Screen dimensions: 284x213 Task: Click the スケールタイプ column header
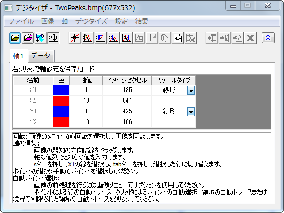[173, 80]
